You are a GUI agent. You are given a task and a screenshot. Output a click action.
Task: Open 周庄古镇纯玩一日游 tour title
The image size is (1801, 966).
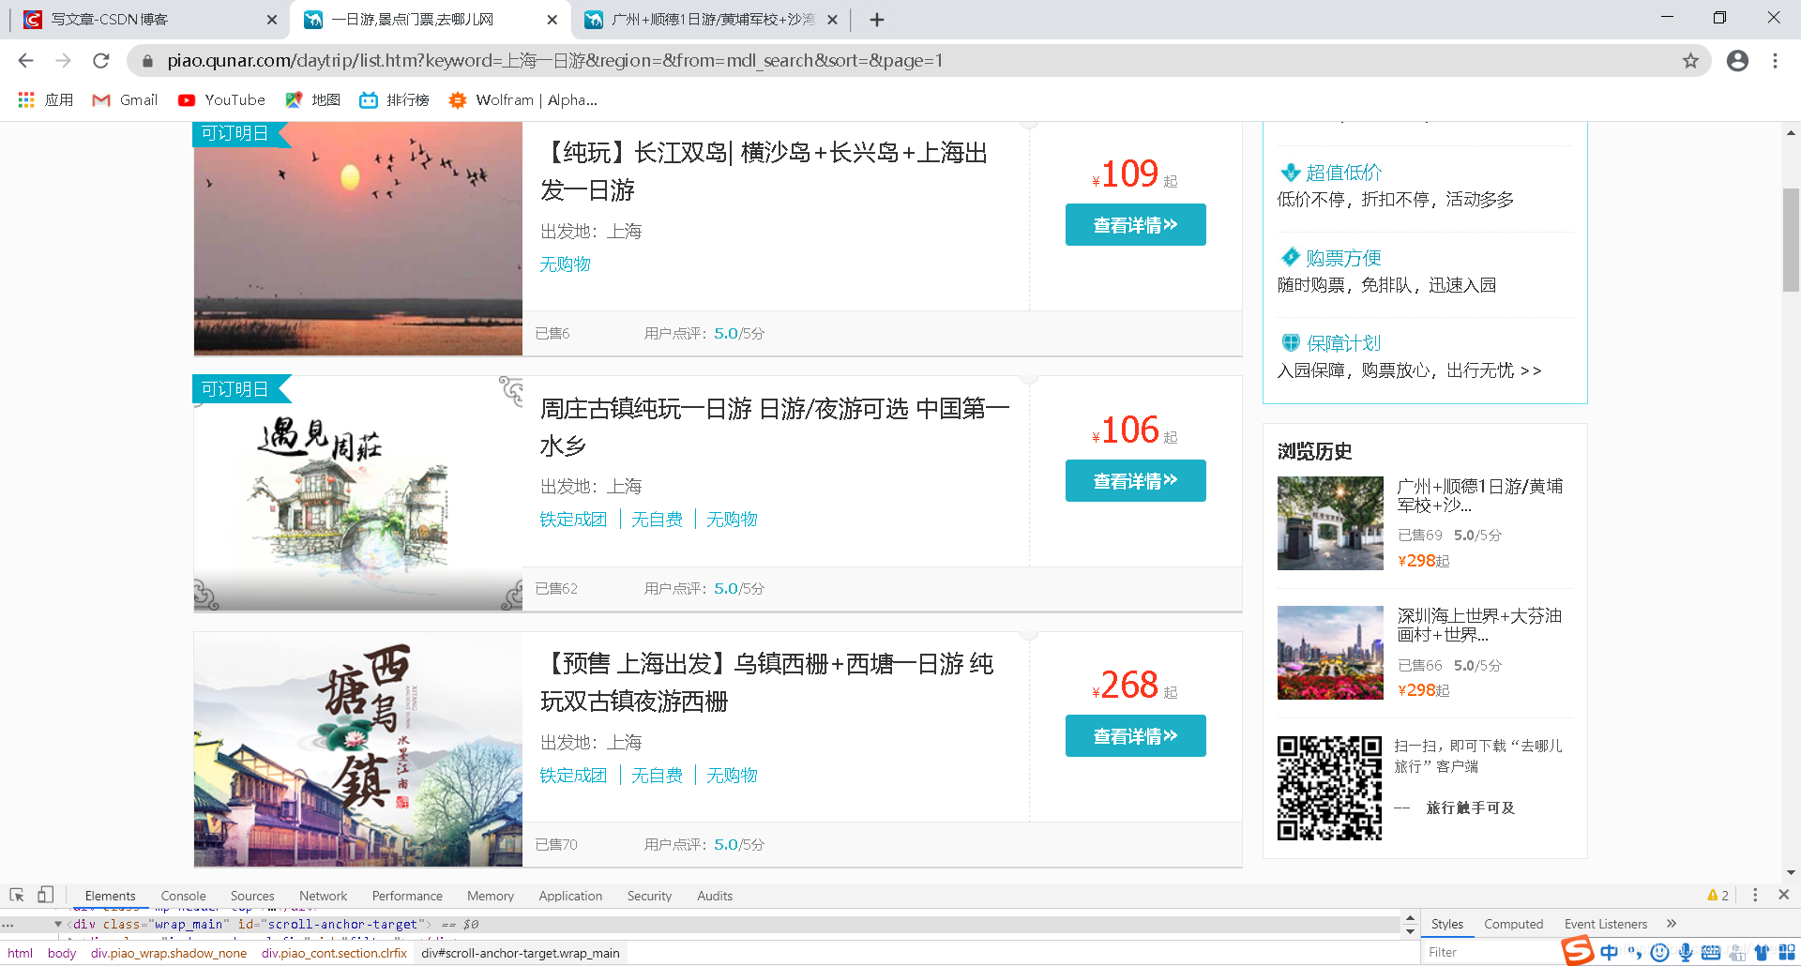coord(774,427)
